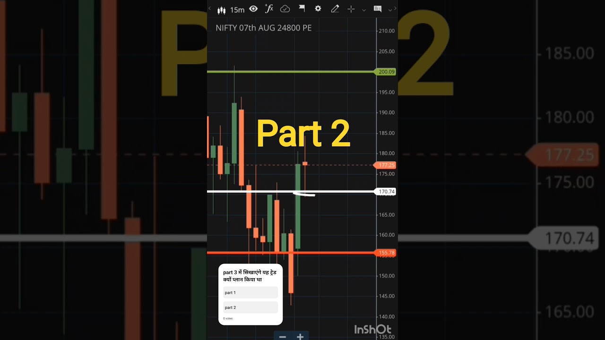This screenshot has width=605, height=340.
Task: Click the 145.00 price axis value
Action: click(x=386, y=297)
